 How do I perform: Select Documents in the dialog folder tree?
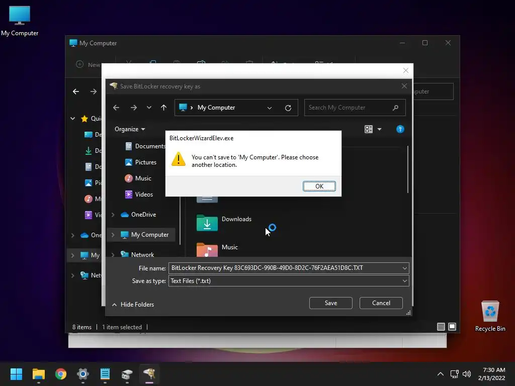click(x=145, y=146)
